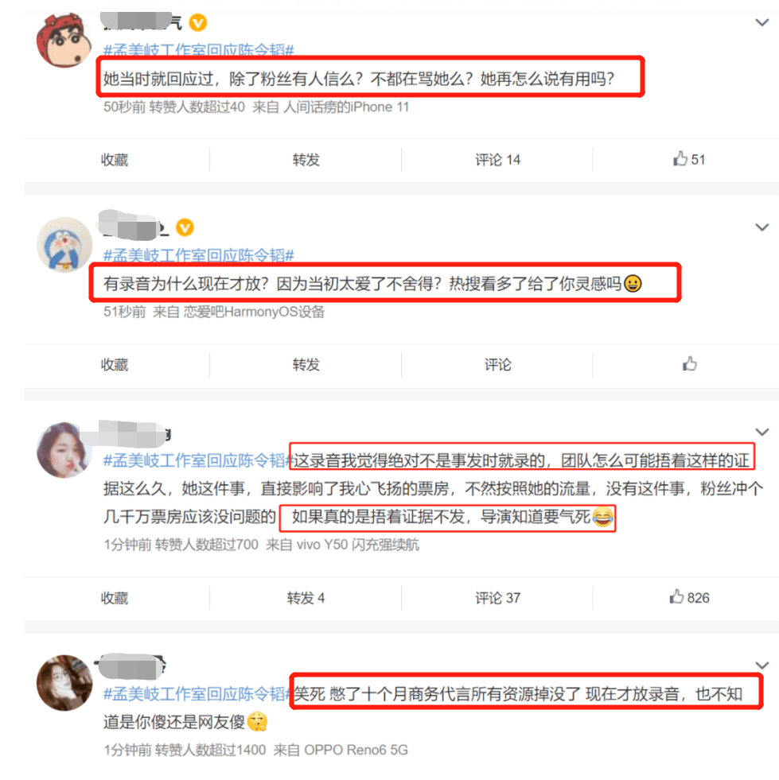Like the post with 826 likes
779x780 pixels.
(x=689, y=597)
